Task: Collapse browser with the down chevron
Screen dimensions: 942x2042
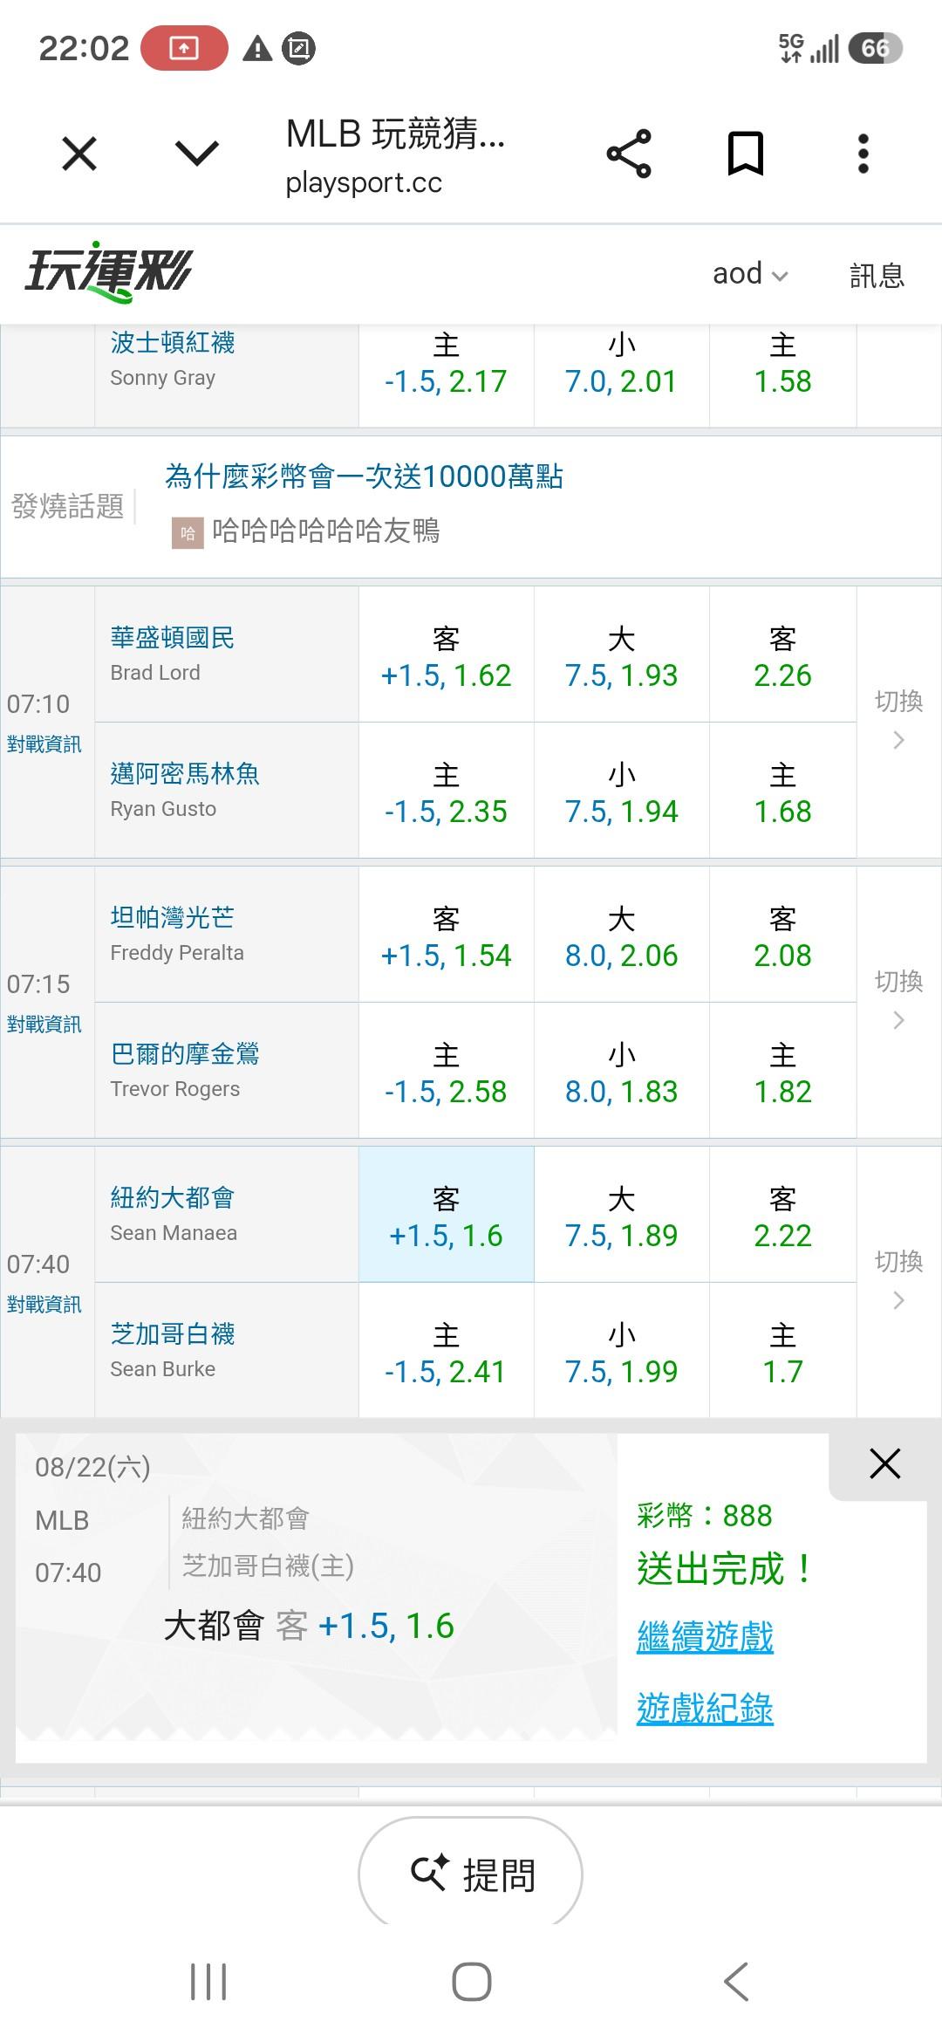Action: click(x=197, y=154)
